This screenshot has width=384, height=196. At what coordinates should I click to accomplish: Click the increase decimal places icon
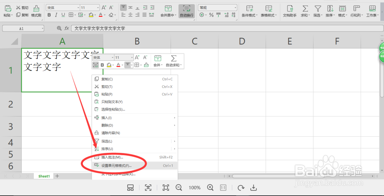coord(226,15)
